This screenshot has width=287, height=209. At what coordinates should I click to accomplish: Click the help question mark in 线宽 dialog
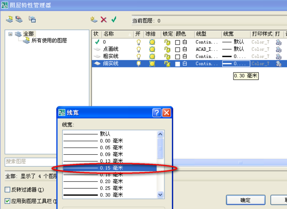pos(156,113)
